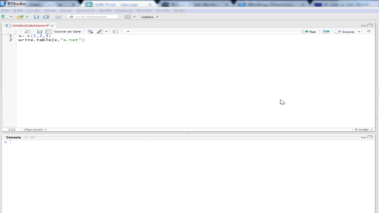Open the File menu
379x213 pixels.
pos(5,10)
